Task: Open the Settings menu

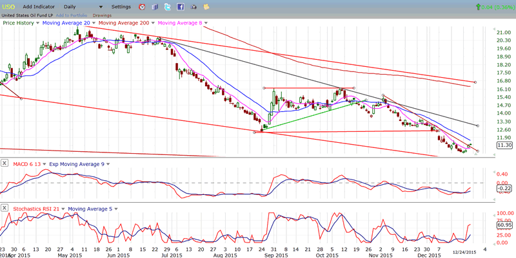Action: (121, 6)
